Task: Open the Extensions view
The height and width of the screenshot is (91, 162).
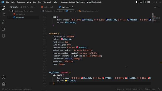Action: (3, 29)
